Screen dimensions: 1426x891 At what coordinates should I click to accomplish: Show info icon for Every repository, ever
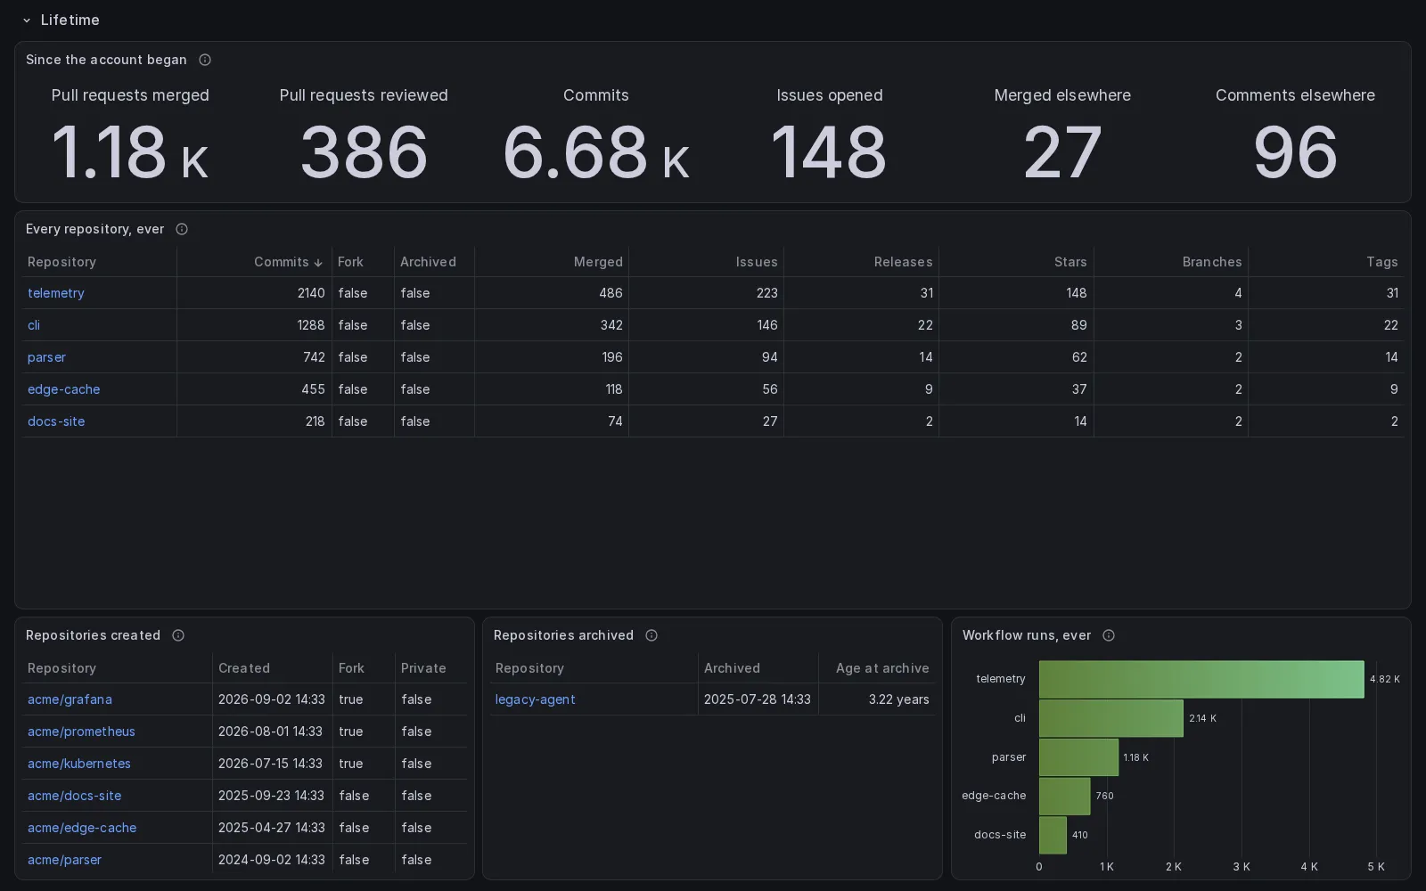point(182,229)
